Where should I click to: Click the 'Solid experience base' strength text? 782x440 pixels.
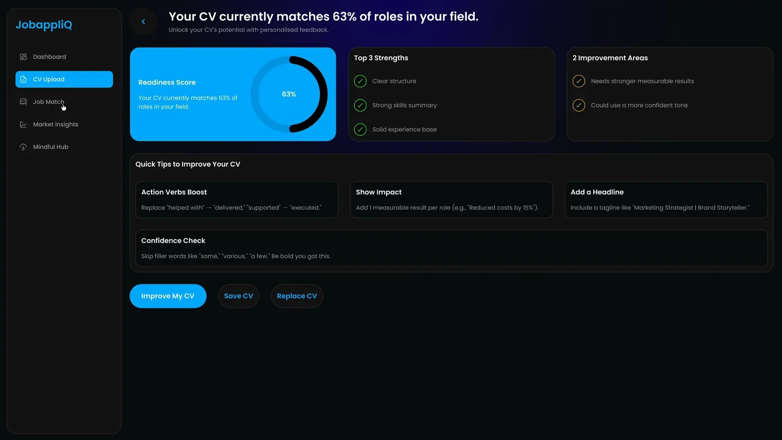click(405, 130)
